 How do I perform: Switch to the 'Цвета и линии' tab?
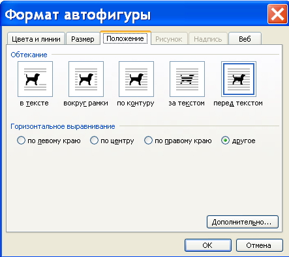tap(36, 39)
